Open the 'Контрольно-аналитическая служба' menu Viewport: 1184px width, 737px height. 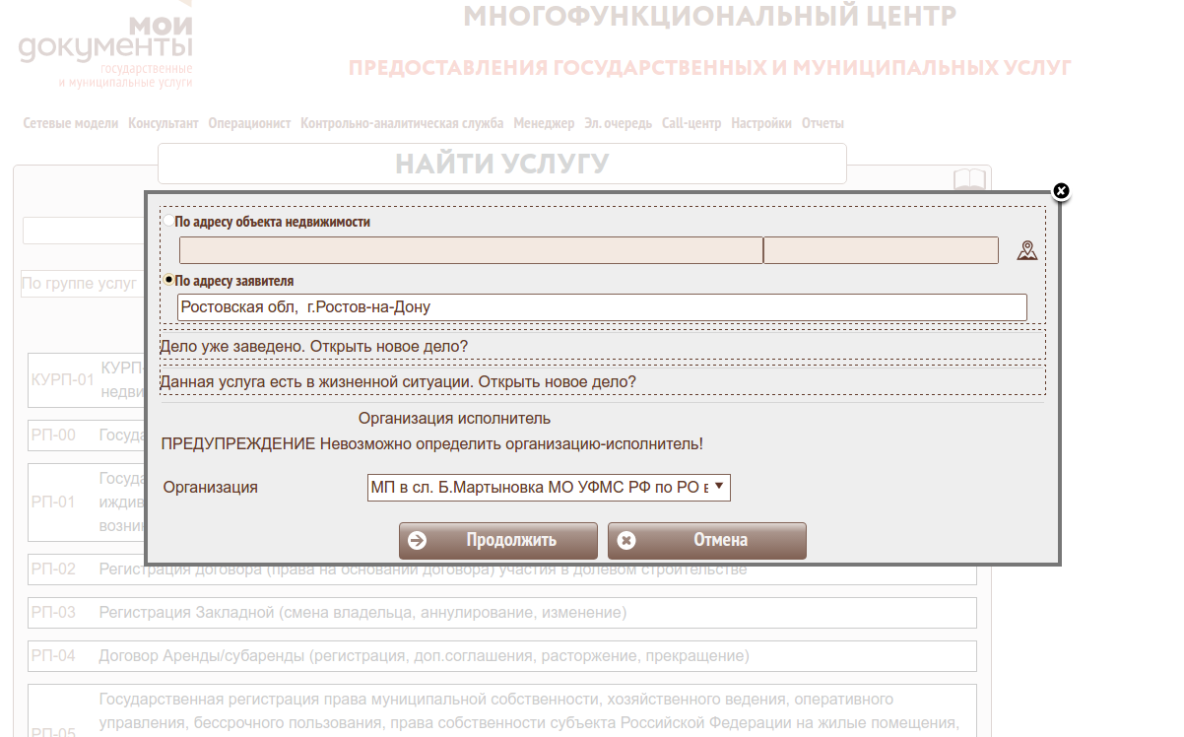point(402,123)
